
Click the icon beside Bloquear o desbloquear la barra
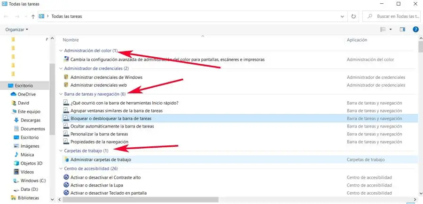click(66, 119)
